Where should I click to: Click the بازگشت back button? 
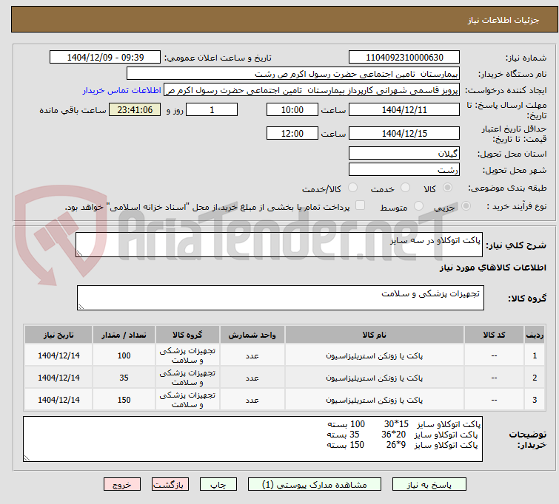pos(170,485)
